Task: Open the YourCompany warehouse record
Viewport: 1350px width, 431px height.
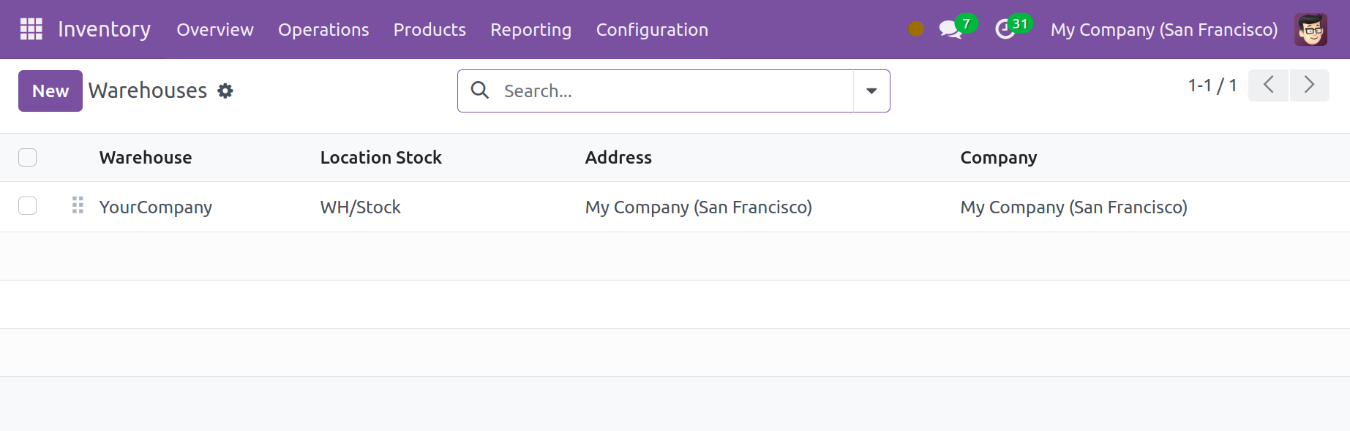Action: pos(156,207)
